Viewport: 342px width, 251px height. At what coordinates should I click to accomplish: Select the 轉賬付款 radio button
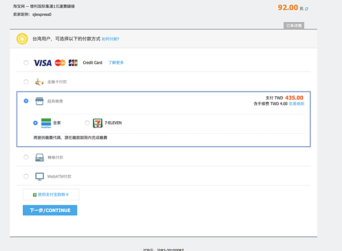26,157
